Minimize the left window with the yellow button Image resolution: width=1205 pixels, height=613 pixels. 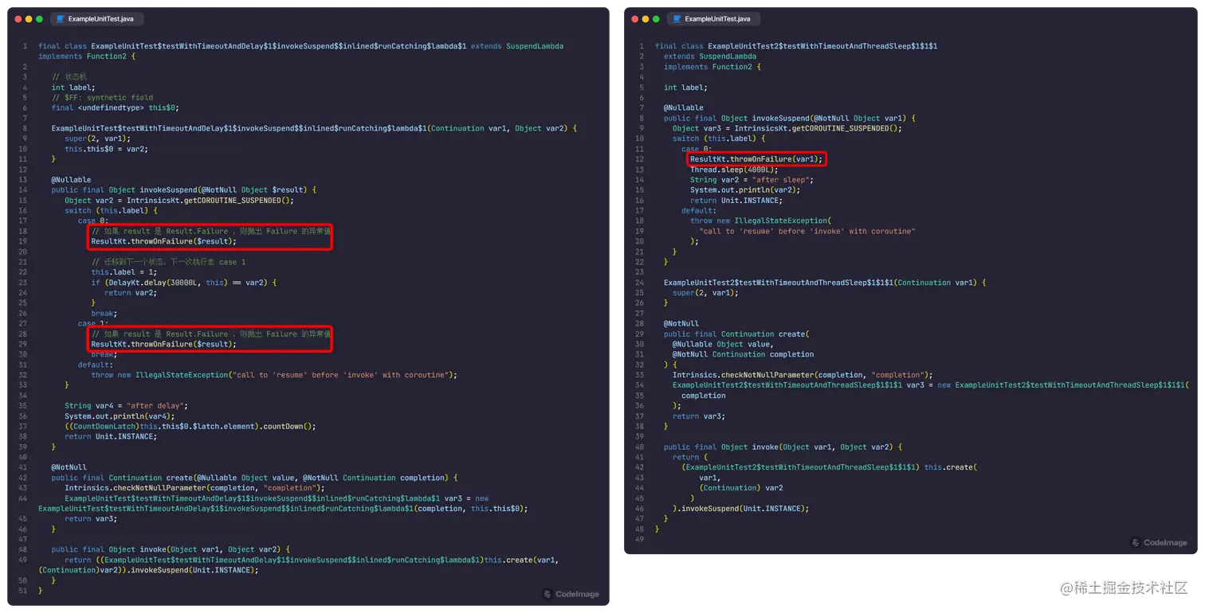pos(29,18)
